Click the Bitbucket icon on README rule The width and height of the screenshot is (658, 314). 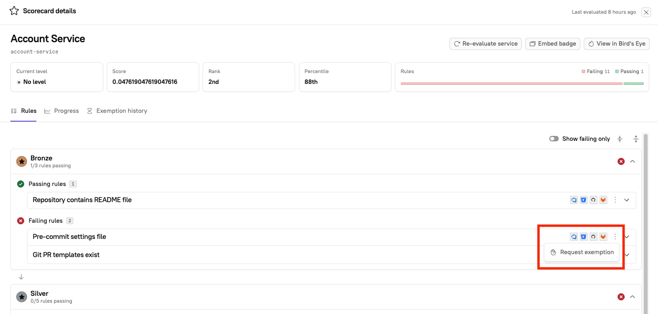(584, 200)
